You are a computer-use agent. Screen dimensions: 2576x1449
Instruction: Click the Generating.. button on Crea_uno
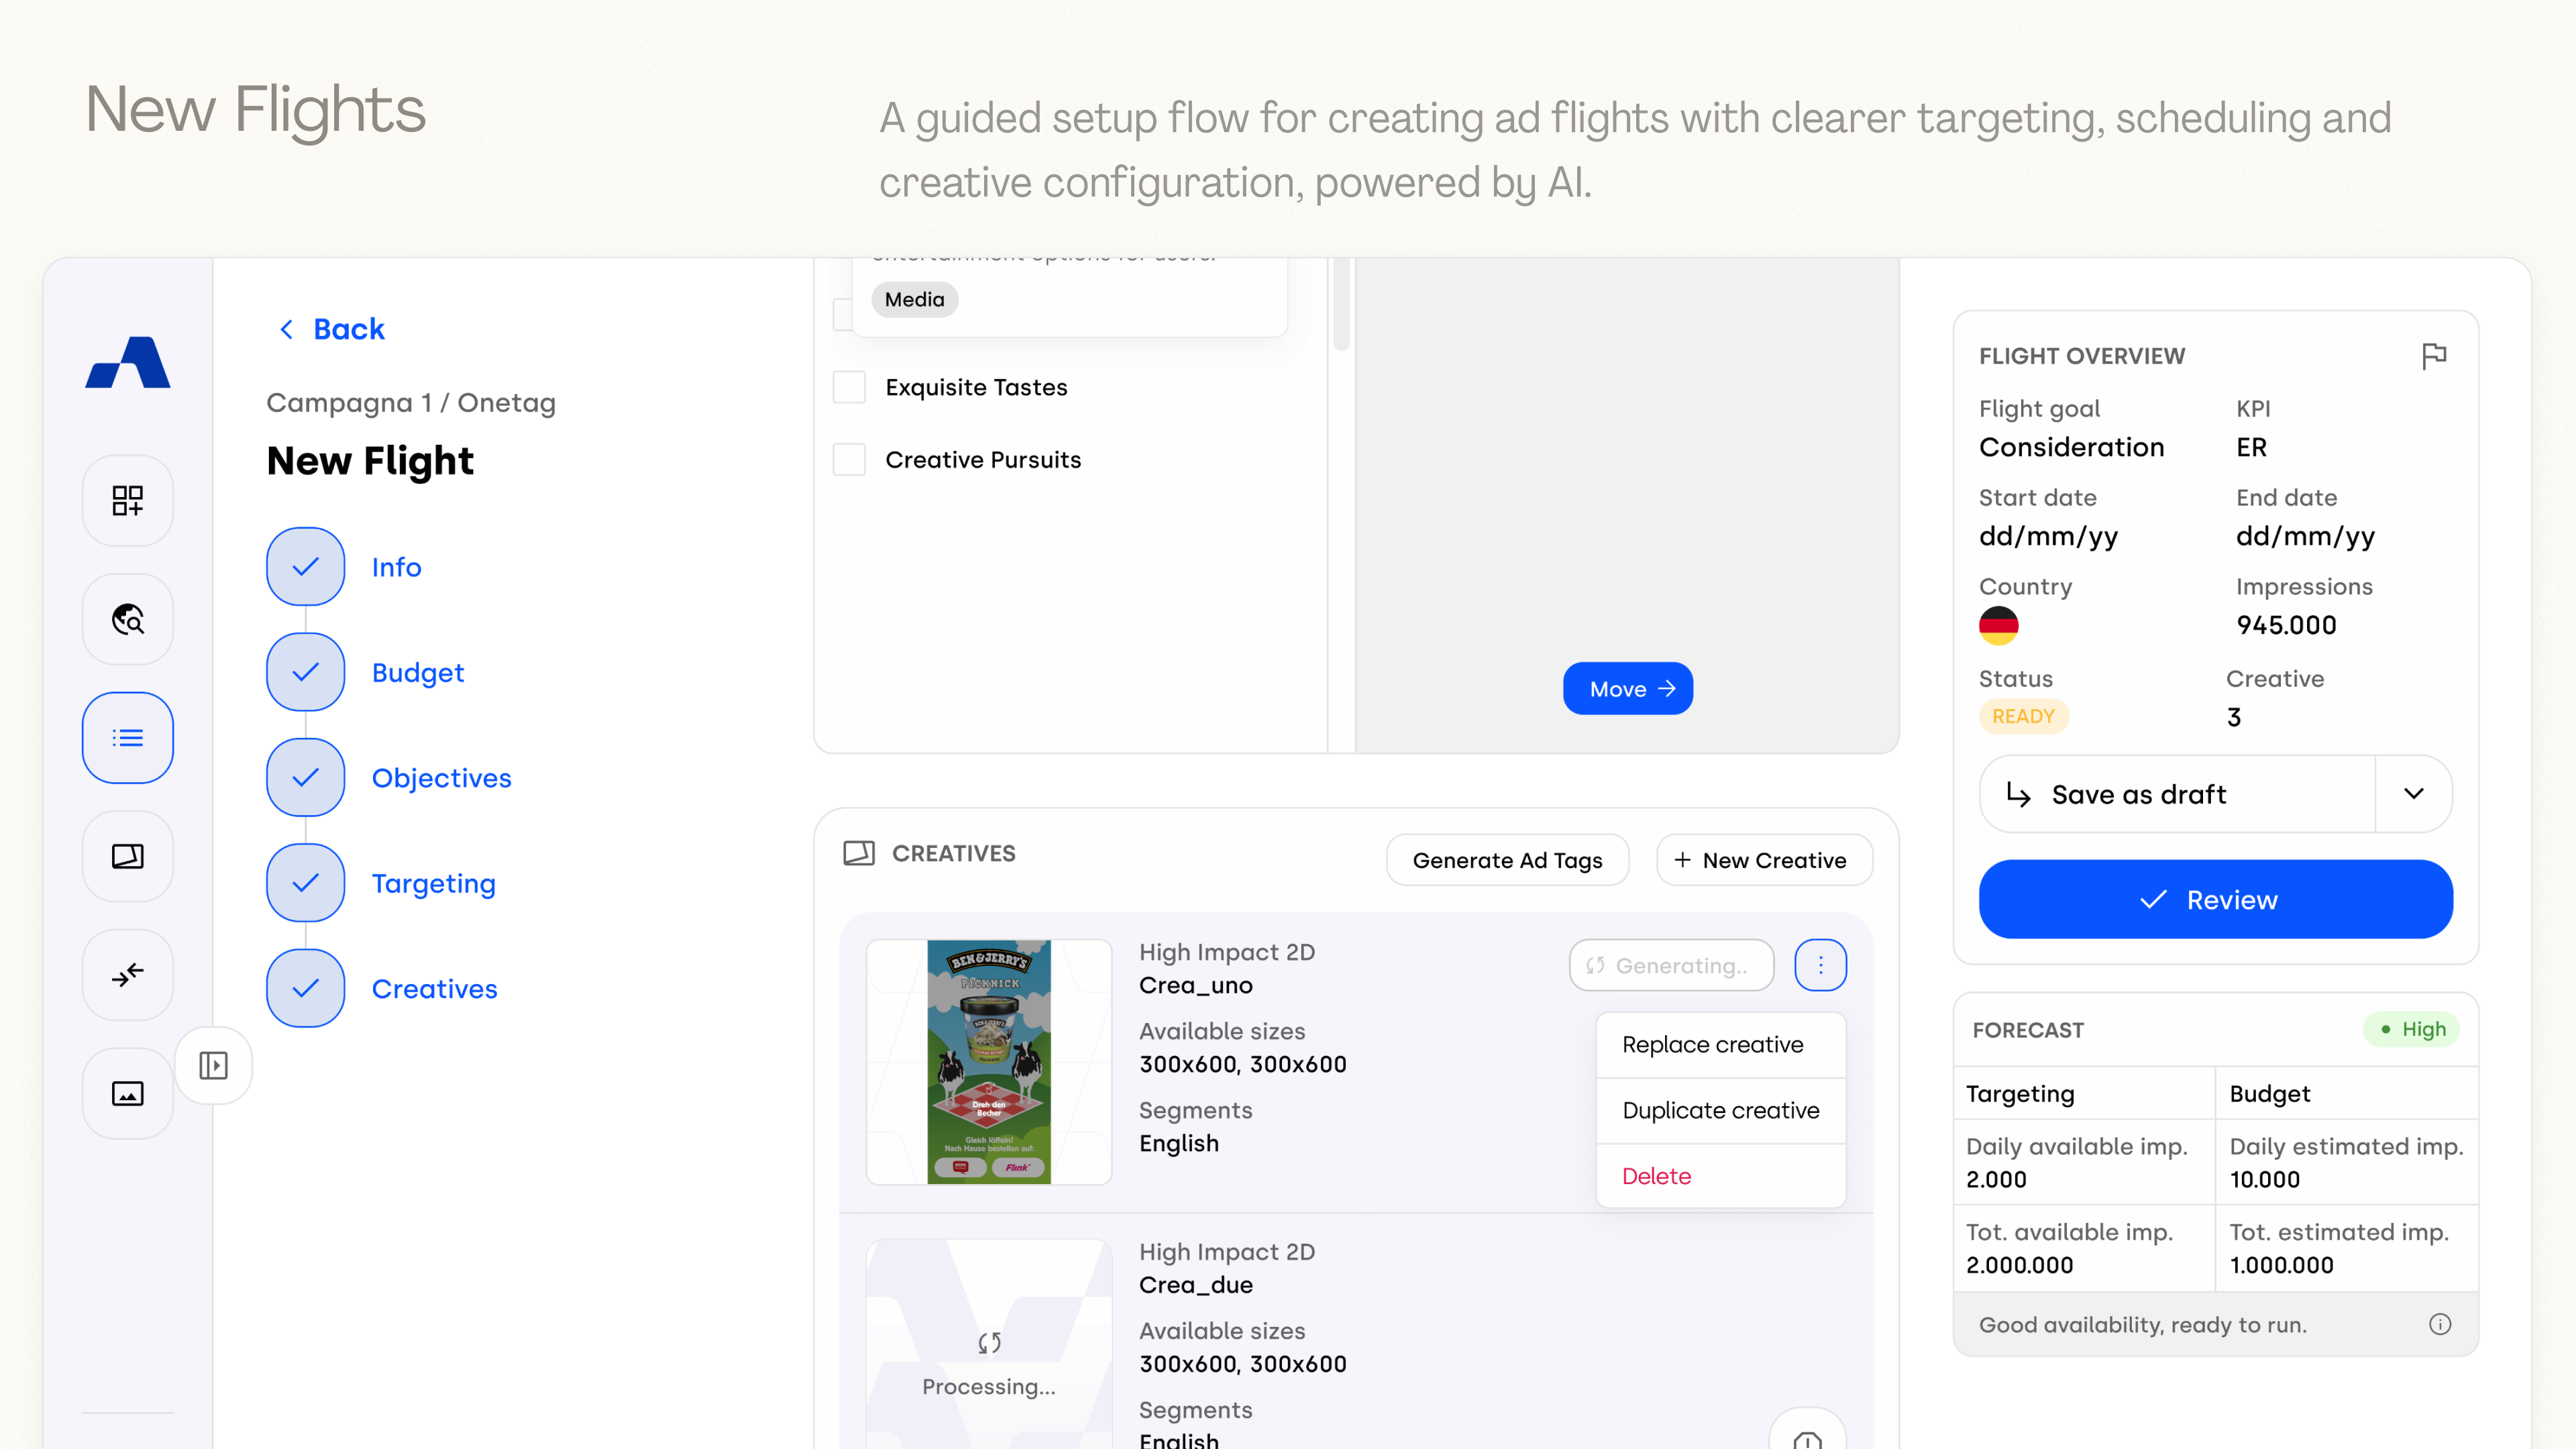[x=1672, y=965]
